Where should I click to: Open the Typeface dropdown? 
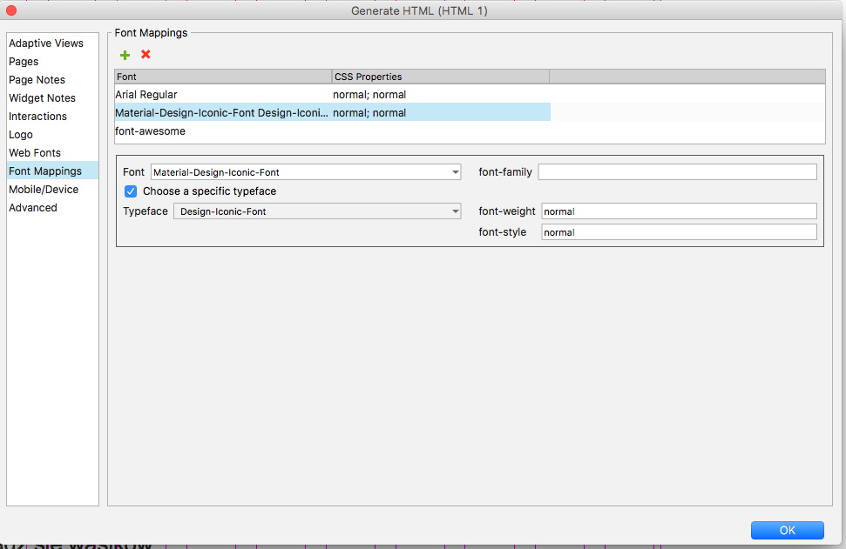pyautogui.click(x=317, y=211)
